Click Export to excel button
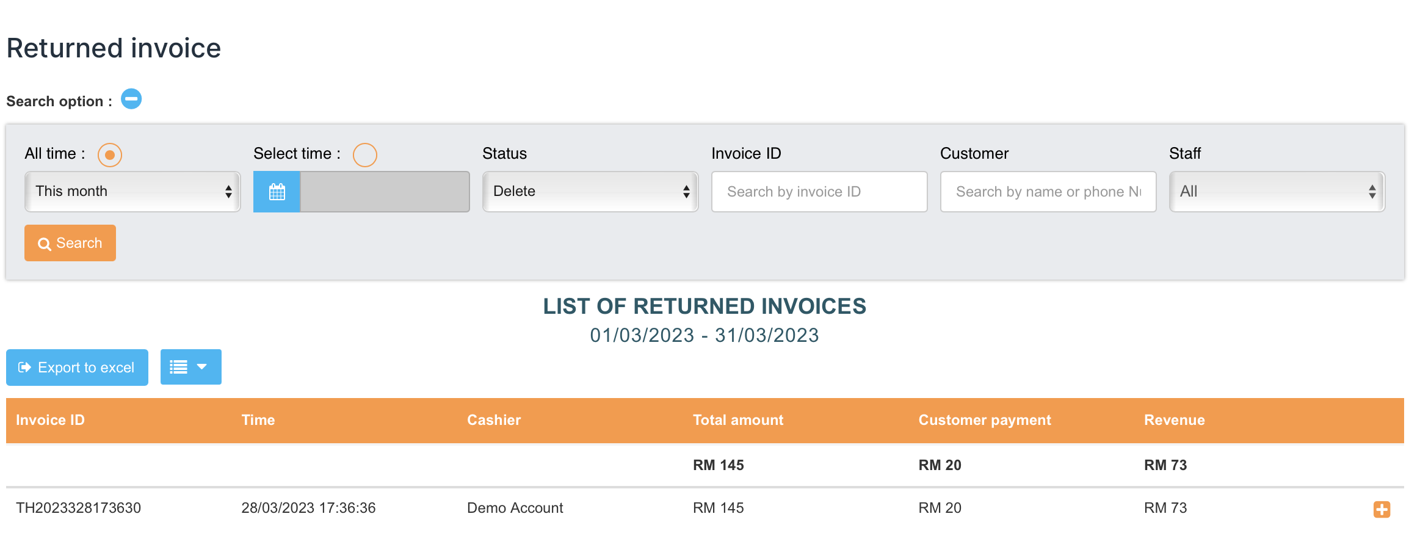The image size is (1409, 547). (77, 368)
